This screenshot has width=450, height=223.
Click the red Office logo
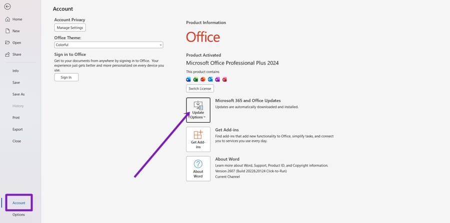click(203, 37)
